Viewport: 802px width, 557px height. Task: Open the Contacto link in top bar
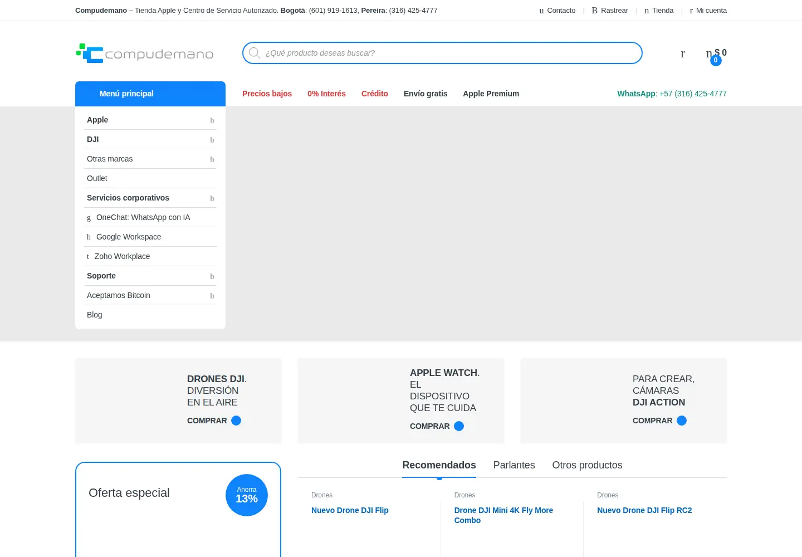click(557, 11)
